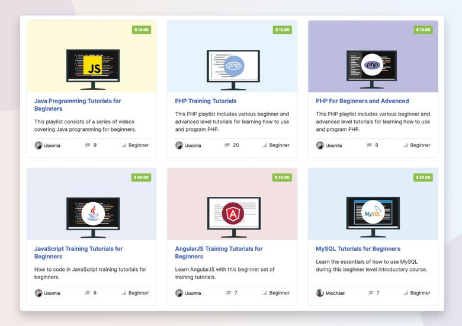Click Beginner label on JavaScript Training card

coord(139,293)
